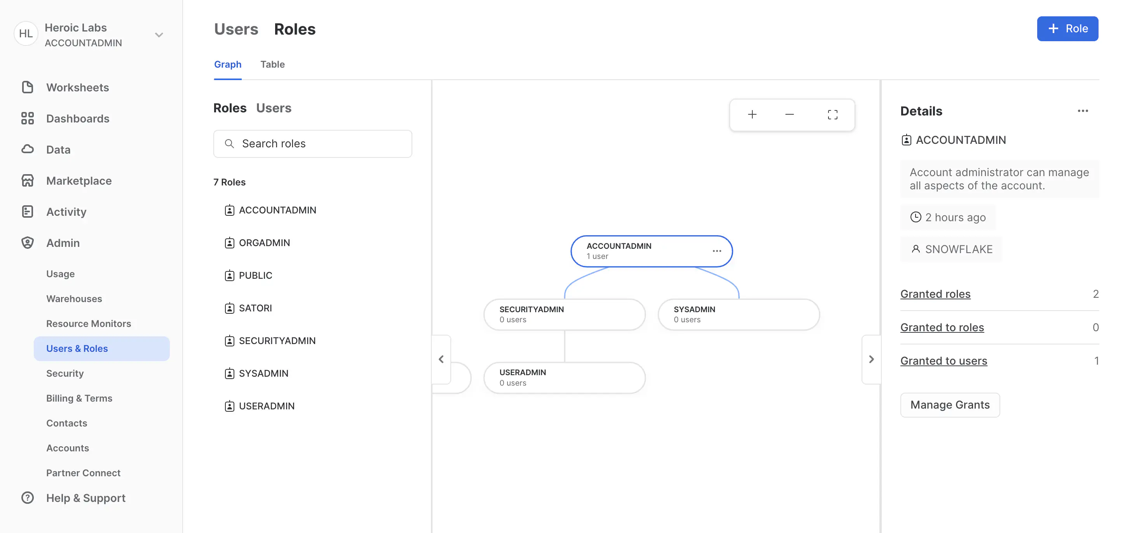Image resolution: width=1125 pixels, height=533 pixels.
Task: Open the Dashboards section
Action: pos(78,119)
